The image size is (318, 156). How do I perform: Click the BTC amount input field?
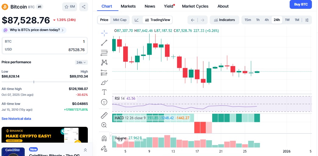click(x=45, y=41)
